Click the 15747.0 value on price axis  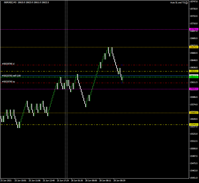pos(194,1)
